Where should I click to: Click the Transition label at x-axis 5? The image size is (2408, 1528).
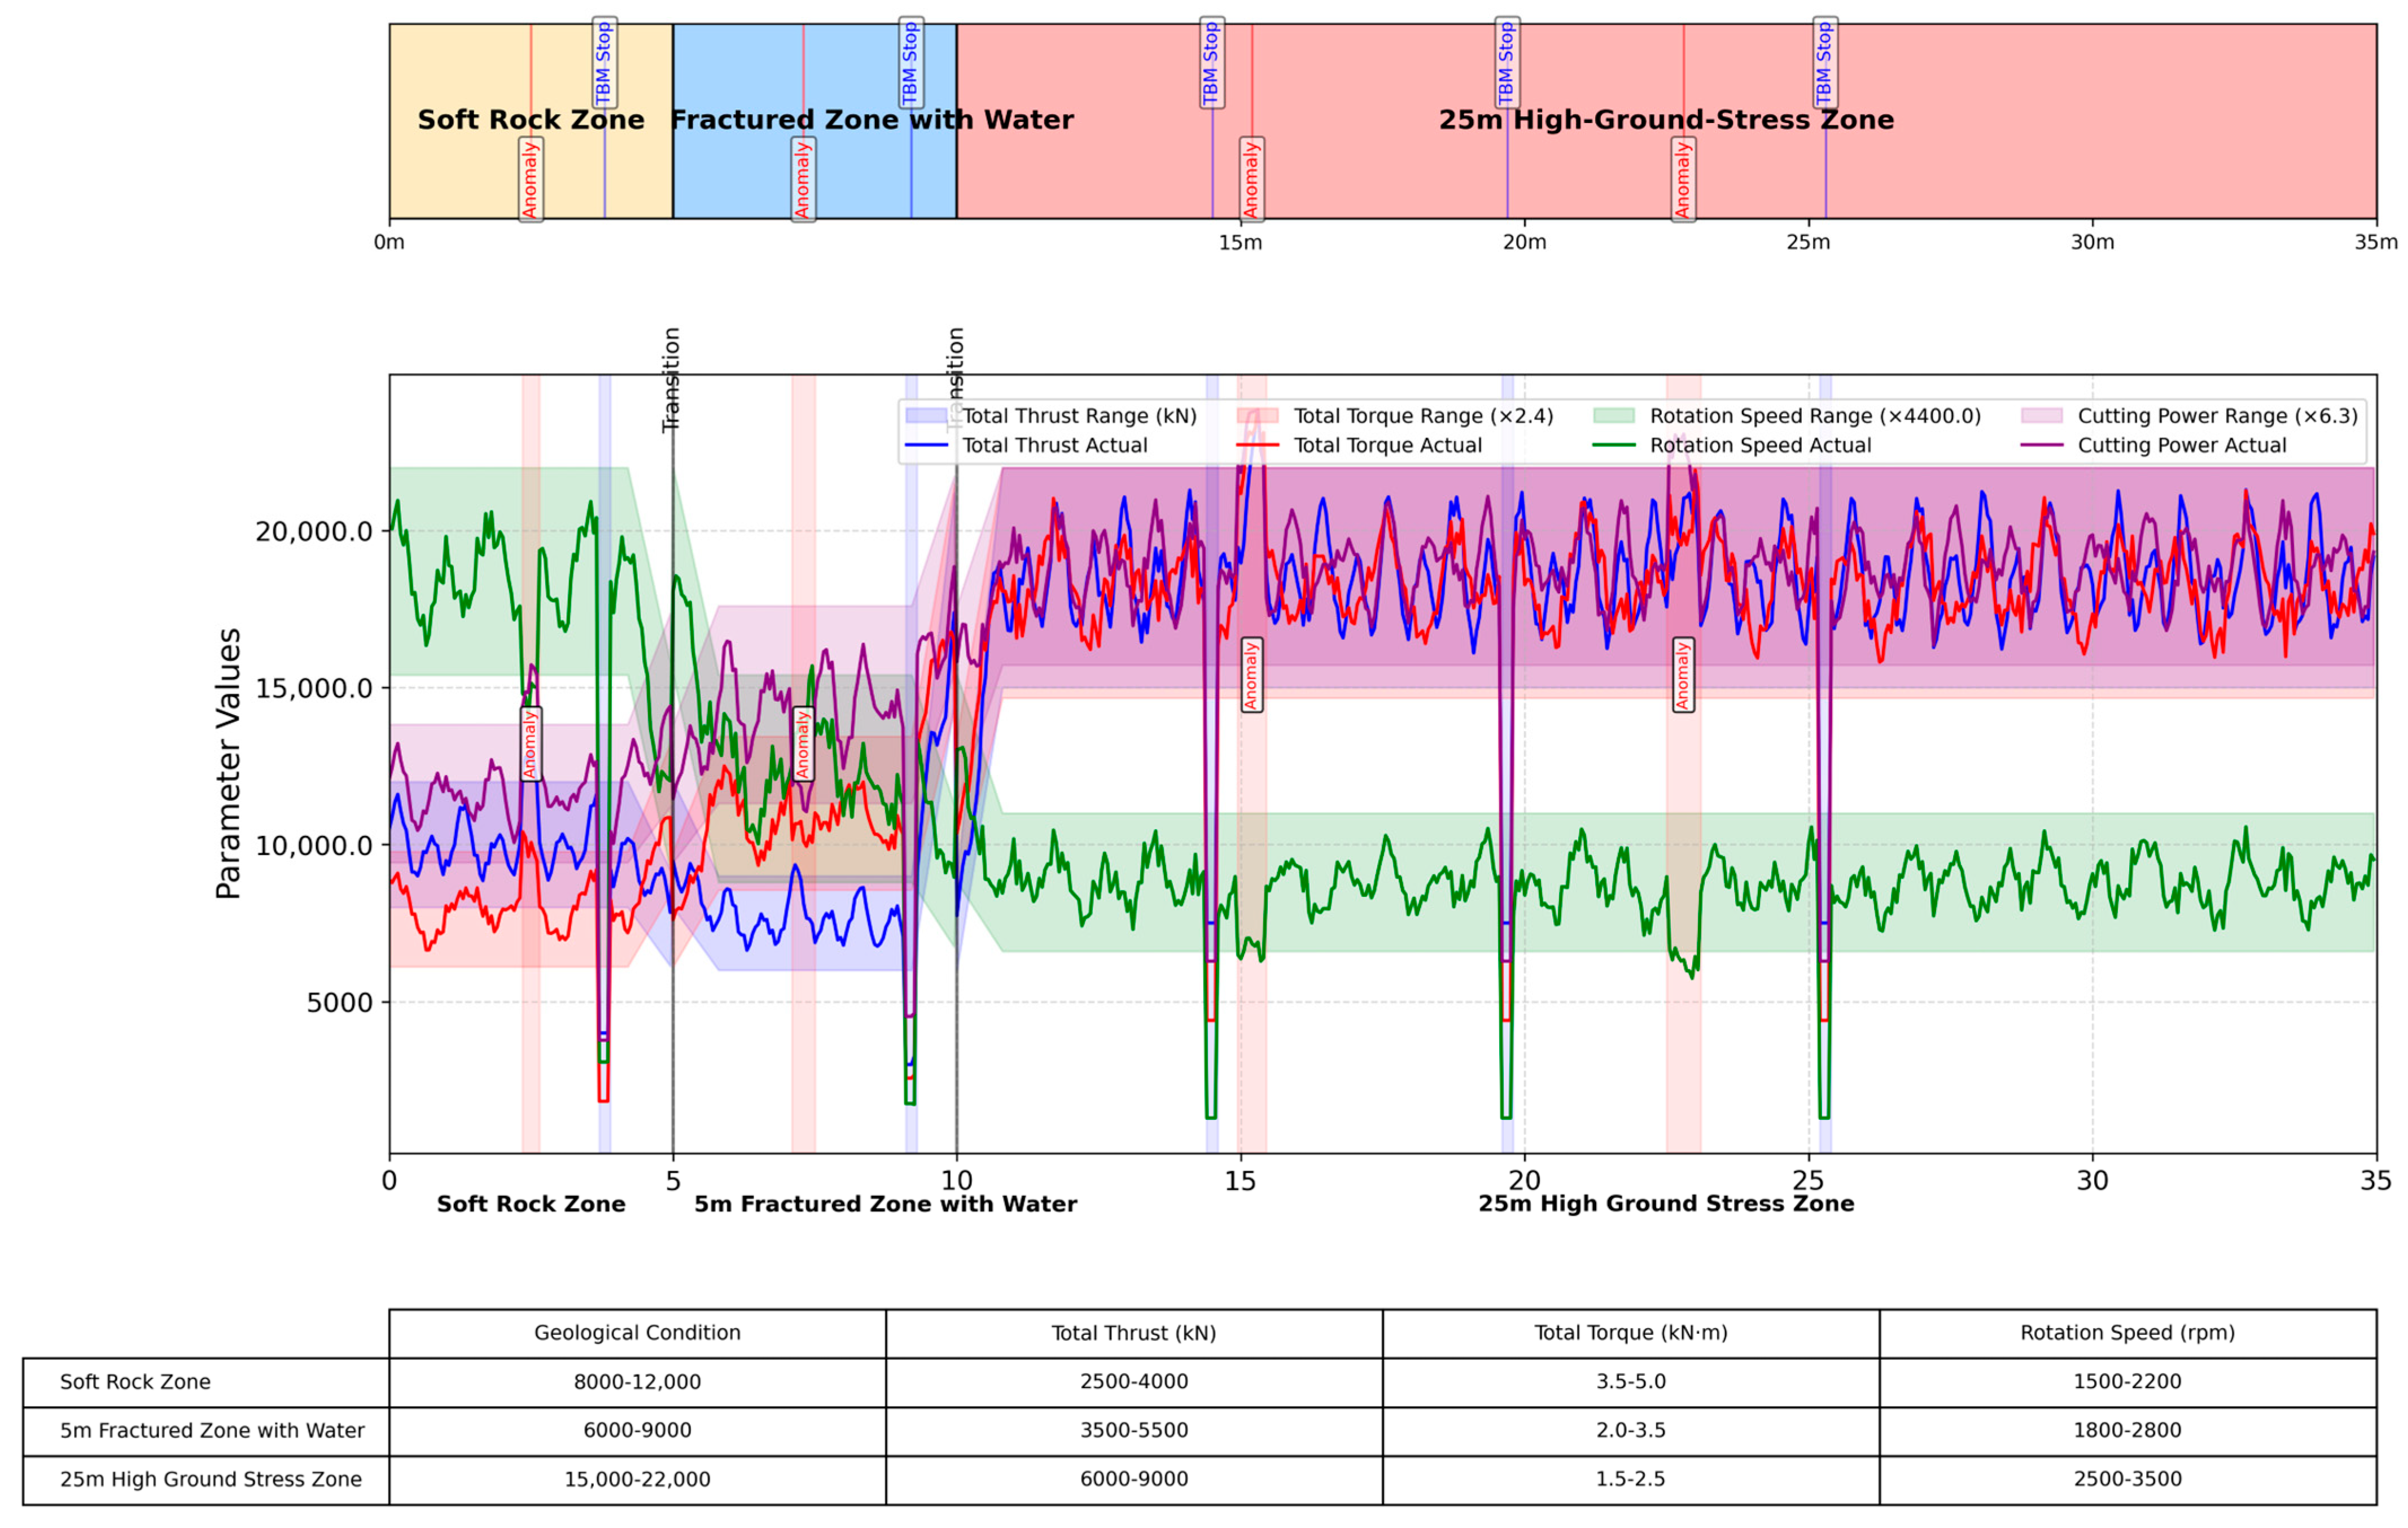tap(672, 380)
